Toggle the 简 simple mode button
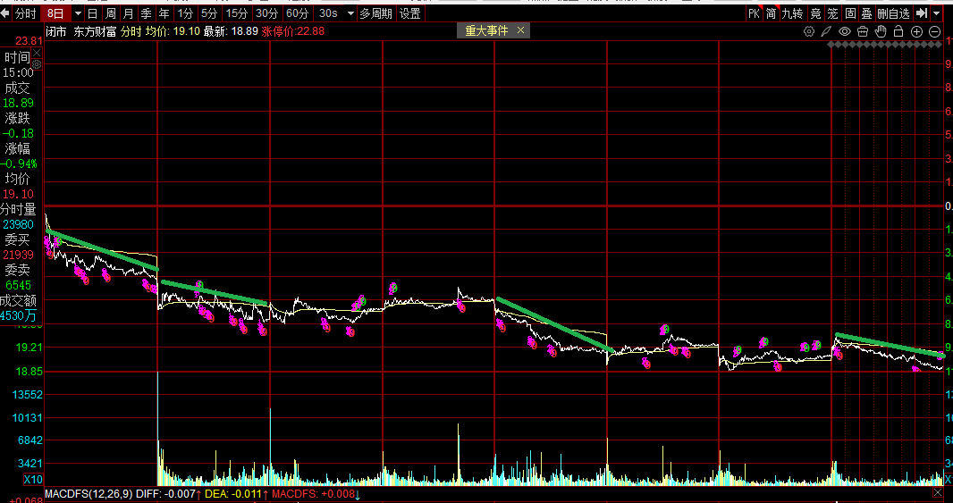Viewport: 953px width, 503px height. point(771,13)
